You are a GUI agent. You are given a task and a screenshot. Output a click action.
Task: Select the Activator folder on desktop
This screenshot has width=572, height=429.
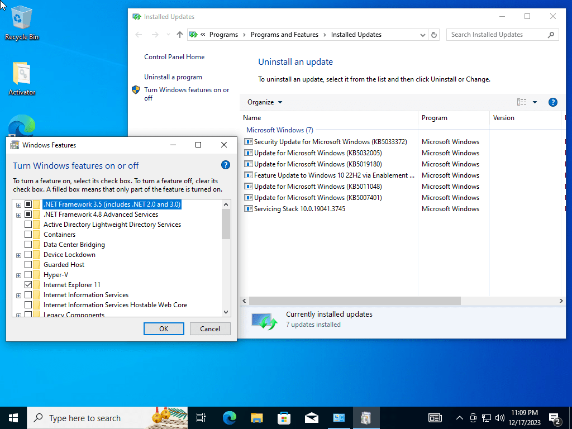point(22,78)
